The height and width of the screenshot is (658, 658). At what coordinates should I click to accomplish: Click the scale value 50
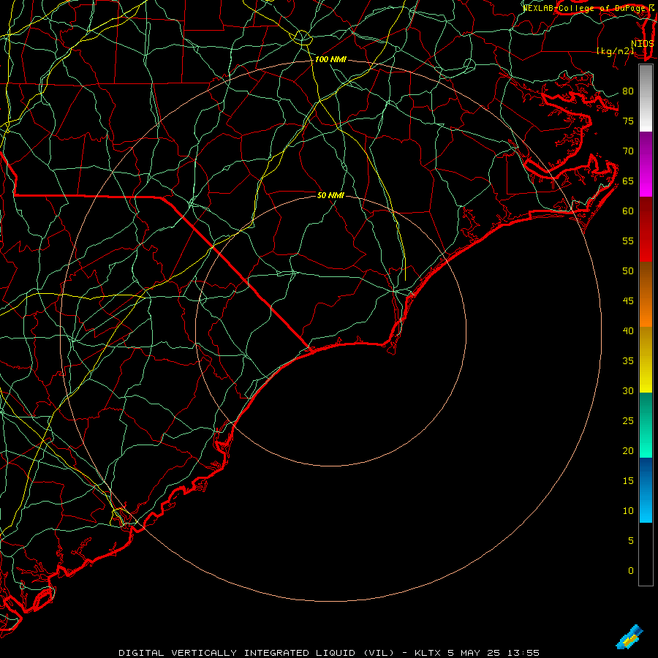pos(628,271)
